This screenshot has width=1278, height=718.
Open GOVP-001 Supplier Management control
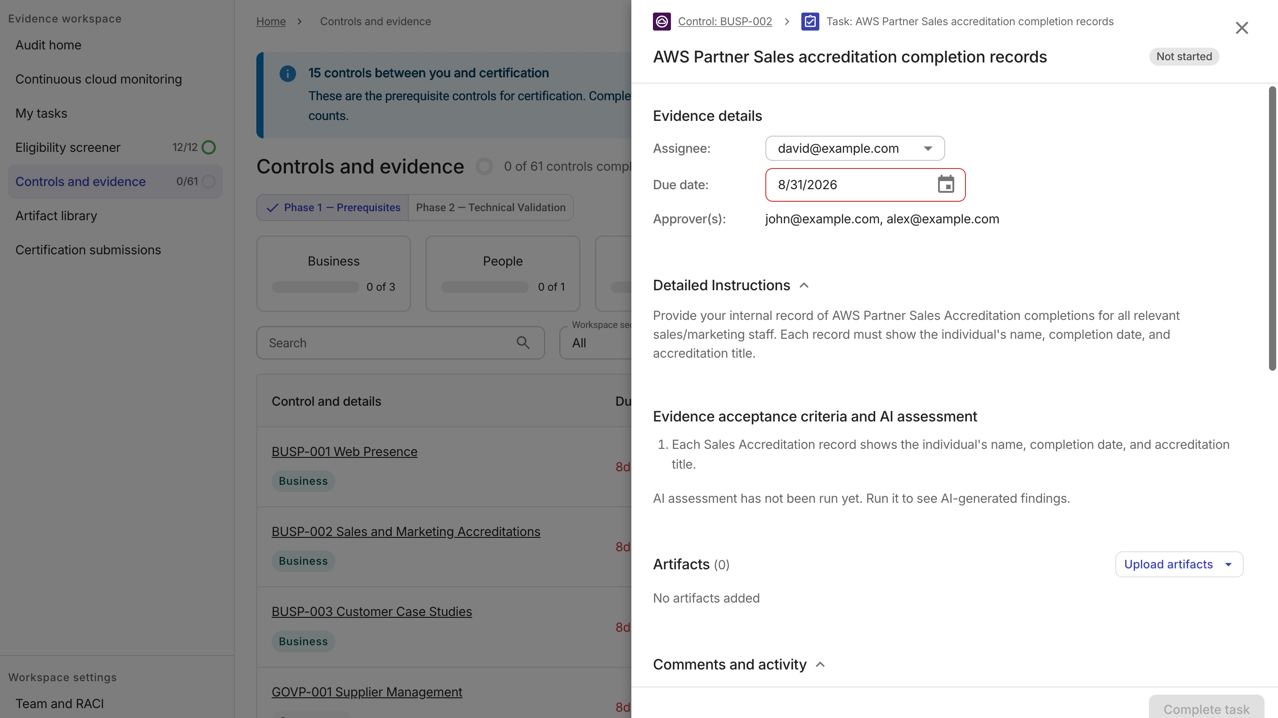366,692
